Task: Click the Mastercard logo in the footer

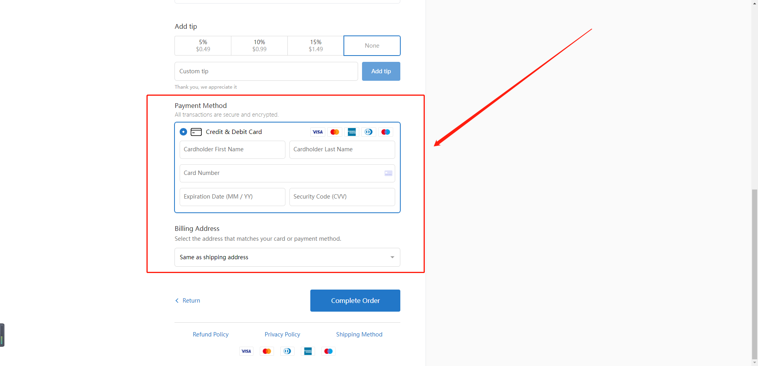Action: pos(267,351)
